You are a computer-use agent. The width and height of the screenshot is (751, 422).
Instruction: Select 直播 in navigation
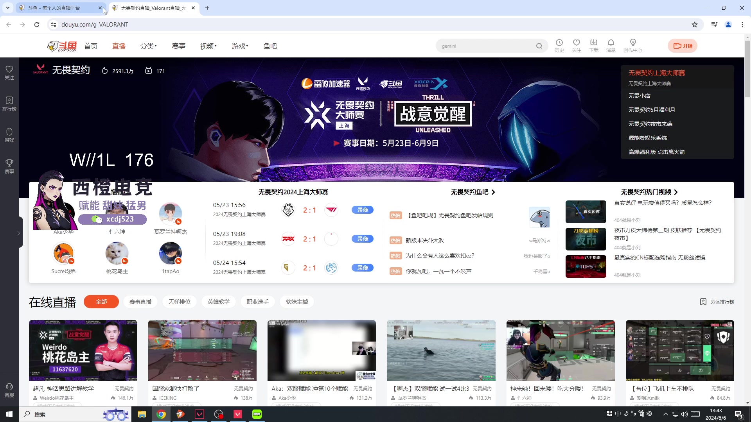(119, 46)
